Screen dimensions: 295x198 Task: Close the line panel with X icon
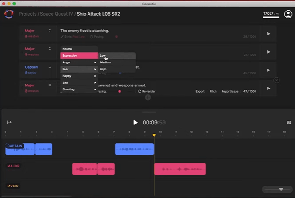click(x=276, y=80)
